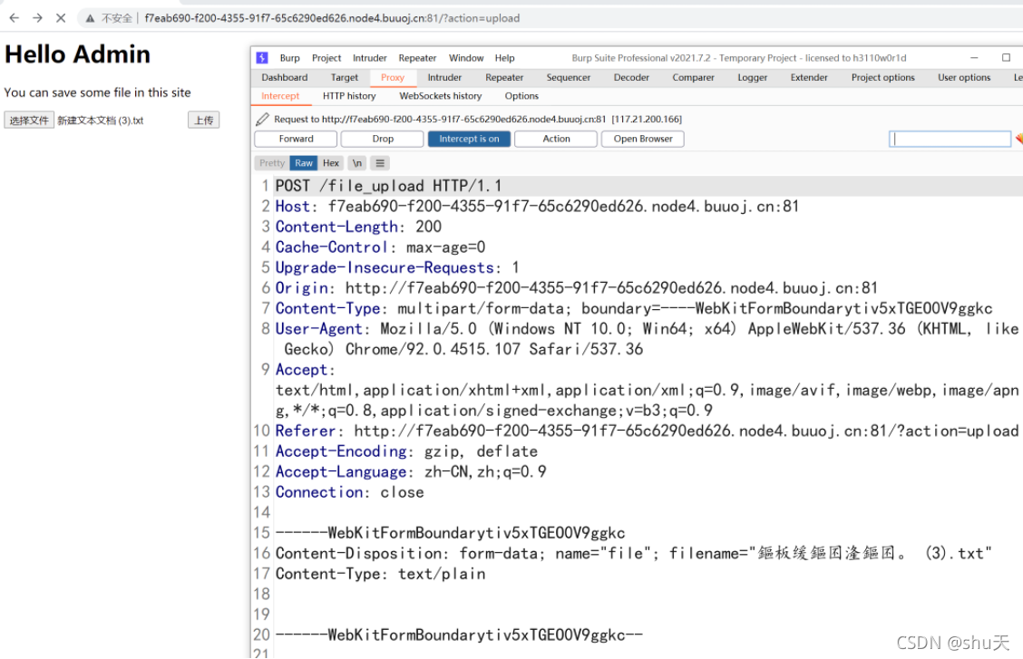The height and width of the screenshot is (659, 1023).
Task: Click the Content-Length: 200 line
Action: pos(358,227)
